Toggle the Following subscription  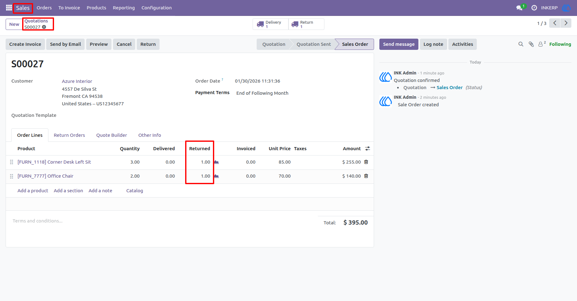click(x=560, y=44)
